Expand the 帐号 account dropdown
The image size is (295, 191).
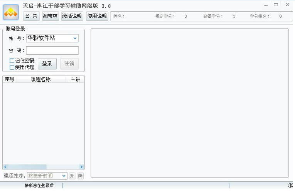click(75, 38)
